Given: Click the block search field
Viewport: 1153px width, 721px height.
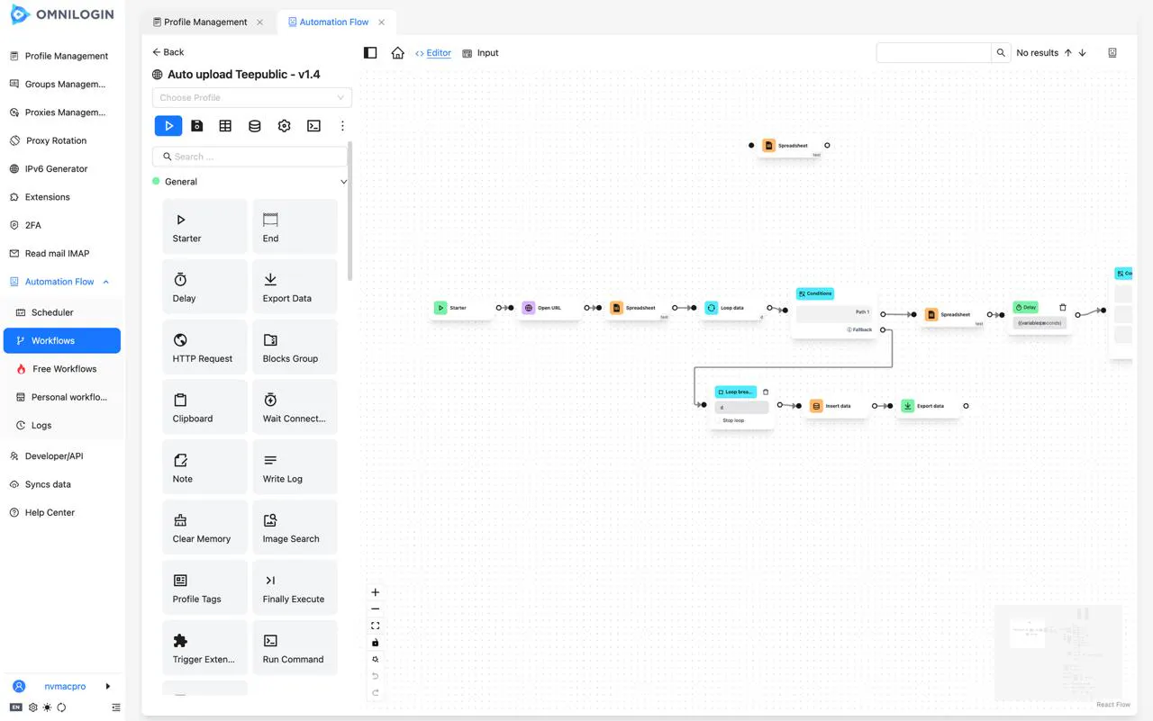Looking at the screenshot, I should tap(250, 157).
